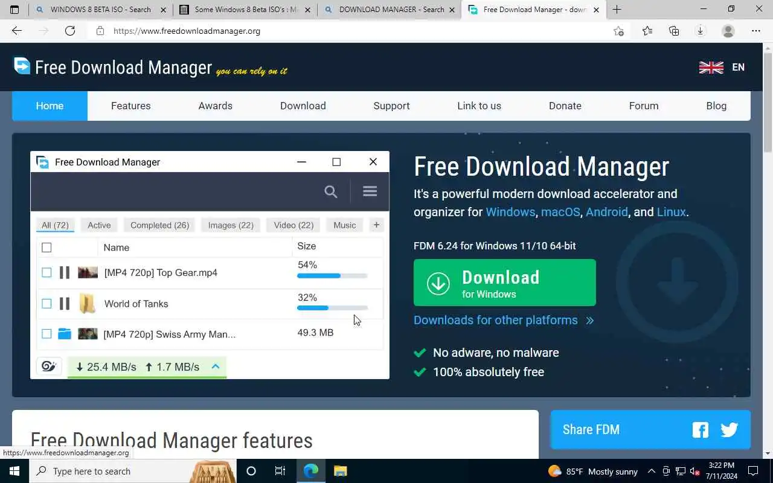773x483 pixels.
Task: Click the World of Tanks folder icon
Action: pyautogui.click(x=88, y=304)
